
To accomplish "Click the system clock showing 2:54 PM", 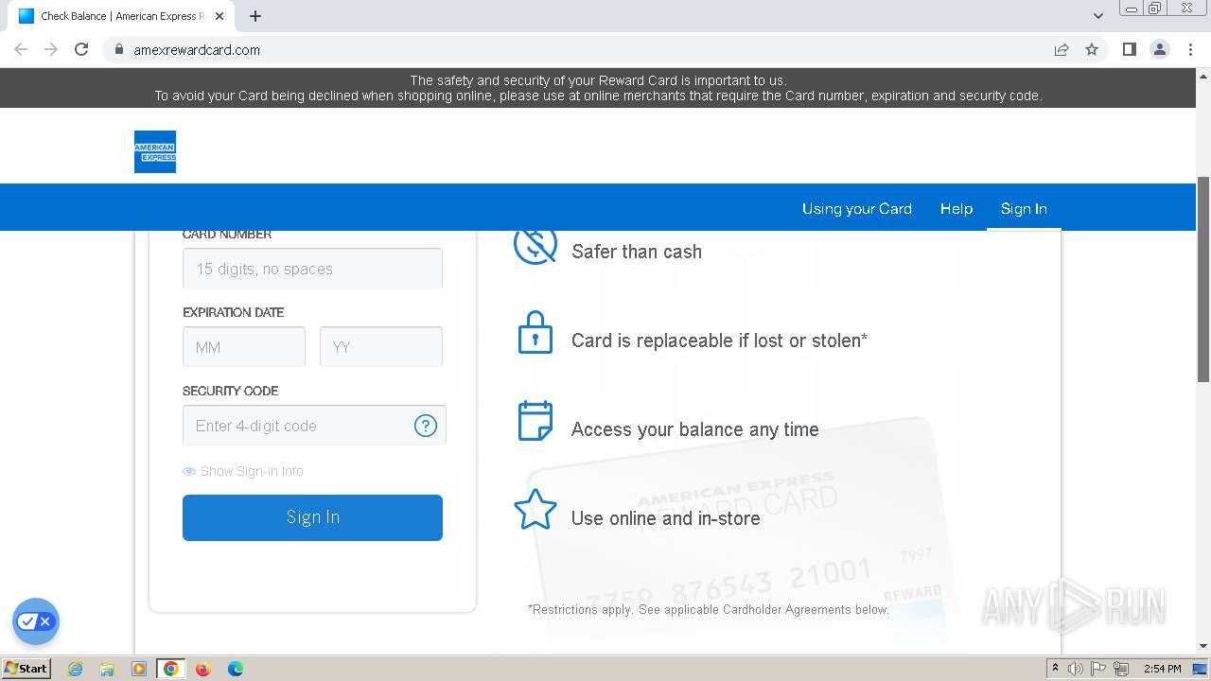I will [1162, 669].
